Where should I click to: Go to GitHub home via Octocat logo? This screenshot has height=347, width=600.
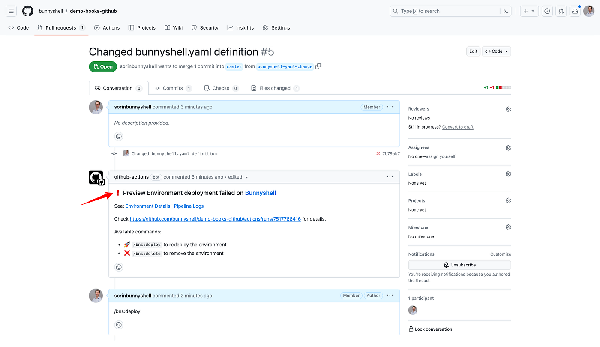coord(28,11)
